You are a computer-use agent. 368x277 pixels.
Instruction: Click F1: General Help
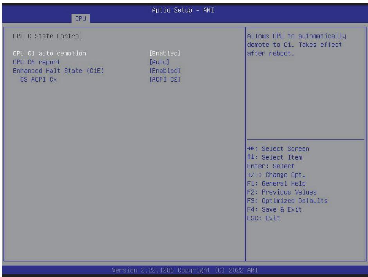click(x=276, y=183)
